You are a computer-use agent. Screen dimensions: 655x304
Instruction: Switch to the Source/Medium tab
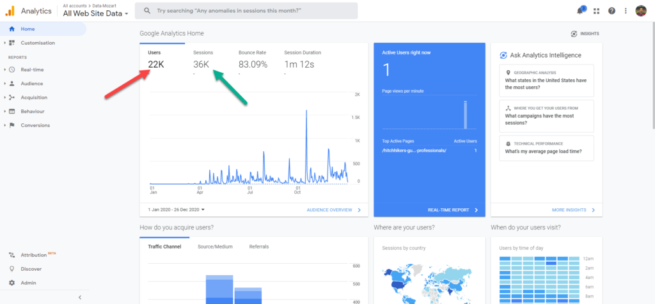(215, 247)
